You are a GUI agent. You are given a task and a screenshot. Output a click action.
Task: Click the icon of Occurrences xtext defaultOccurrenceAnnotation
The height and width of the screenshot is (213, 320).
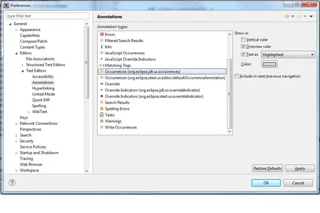pos(102,78)
